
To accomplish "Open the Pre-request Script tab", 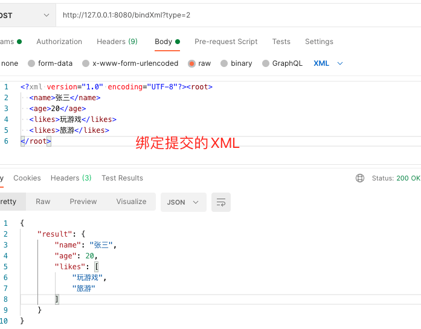I will (226, 42).
